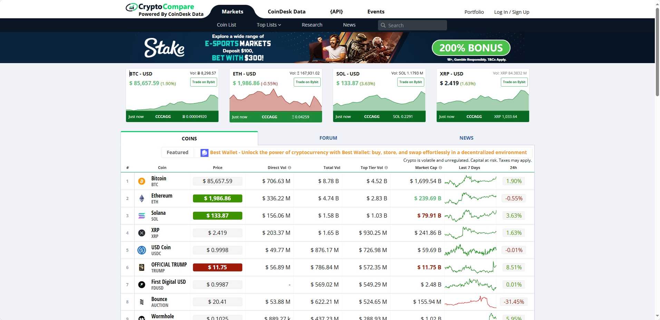Click the Best Wallet featured icon

point(204,152)
